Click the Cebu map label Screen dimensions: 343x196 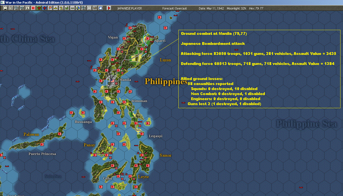(x=108, y=178)
